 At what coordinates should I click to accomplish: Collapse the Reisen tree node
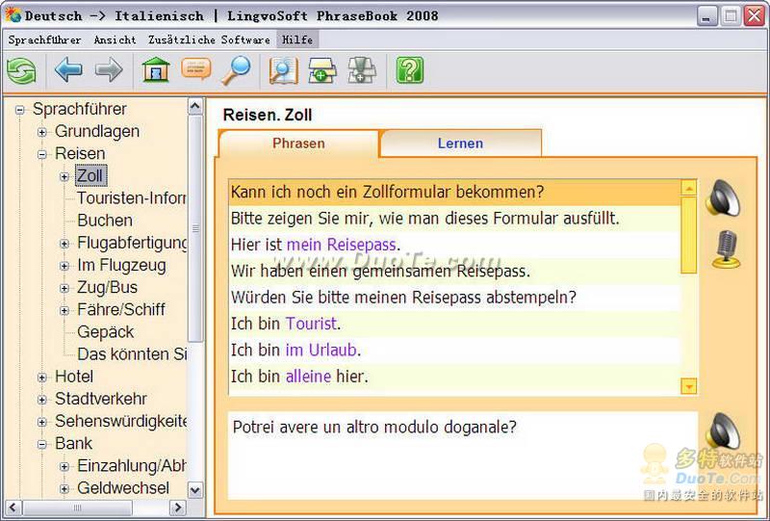[x=42, y=154]
